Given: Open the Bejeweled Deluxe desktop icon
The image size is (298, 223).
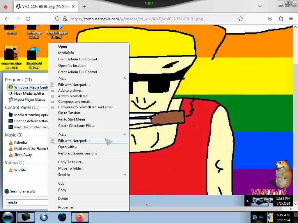Looking at the screenshot, I should coord(34,58).
